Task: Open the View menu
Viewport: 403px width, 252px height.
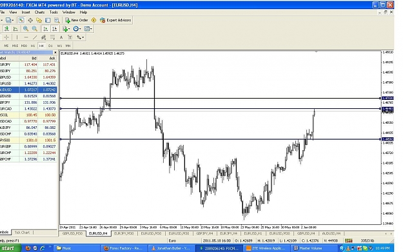Action: [x=13, y=12]
